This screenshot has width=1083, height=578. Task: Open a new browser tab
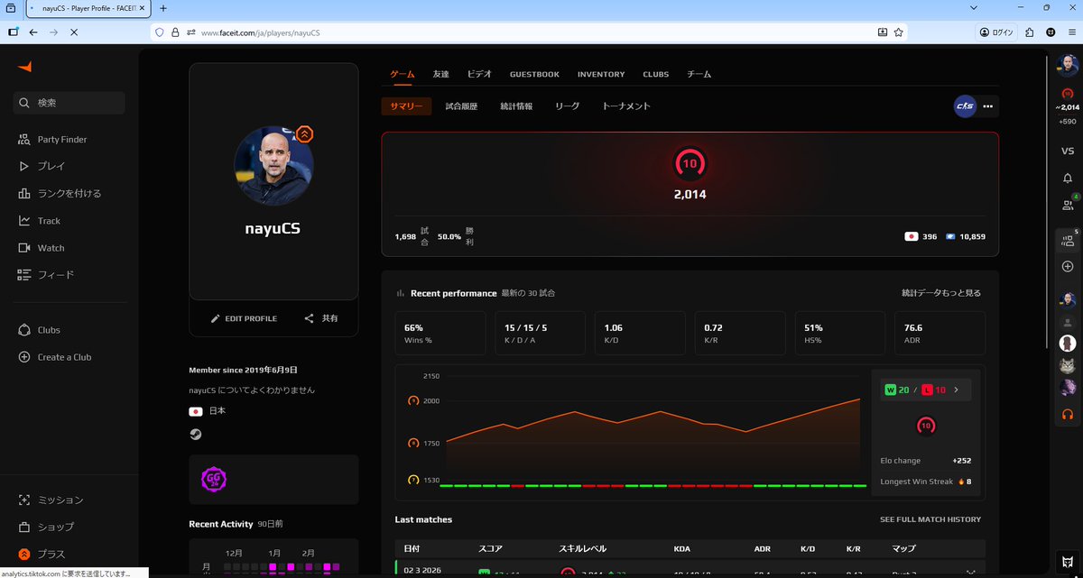[163, 8]
